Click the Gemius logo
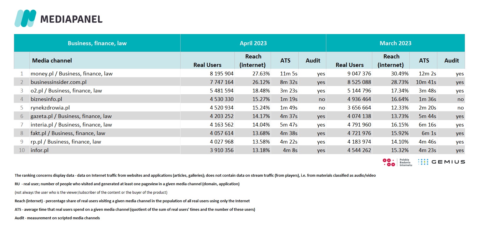 point(441,162)
